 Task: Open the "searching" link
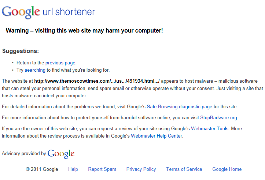35,70
